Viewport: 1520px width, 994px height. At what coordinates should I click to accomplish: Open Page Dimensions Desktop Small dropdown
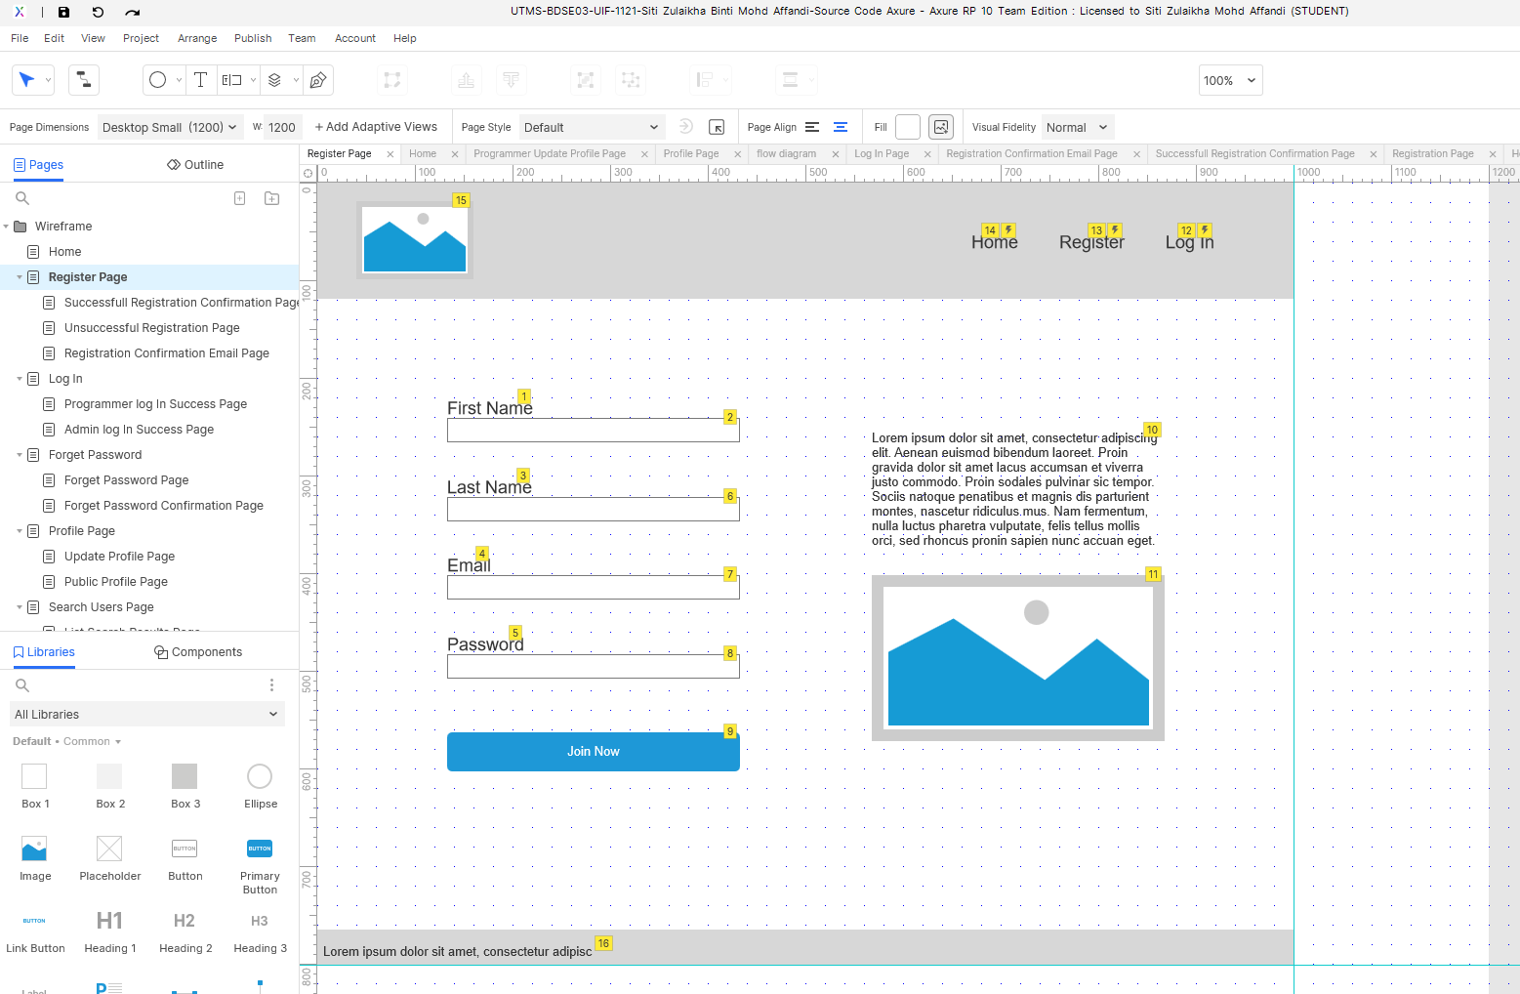[x=170, y=127]
